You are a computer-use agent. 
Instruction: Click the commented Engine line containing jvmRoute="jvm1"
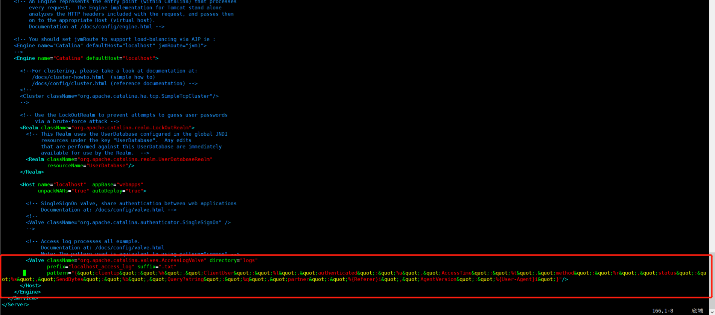click(x=110, y=45)
